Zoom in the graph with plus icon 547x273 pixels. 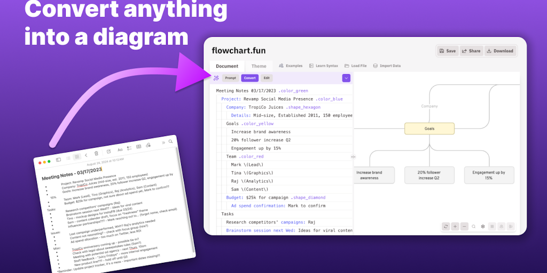tap(455, 226)
